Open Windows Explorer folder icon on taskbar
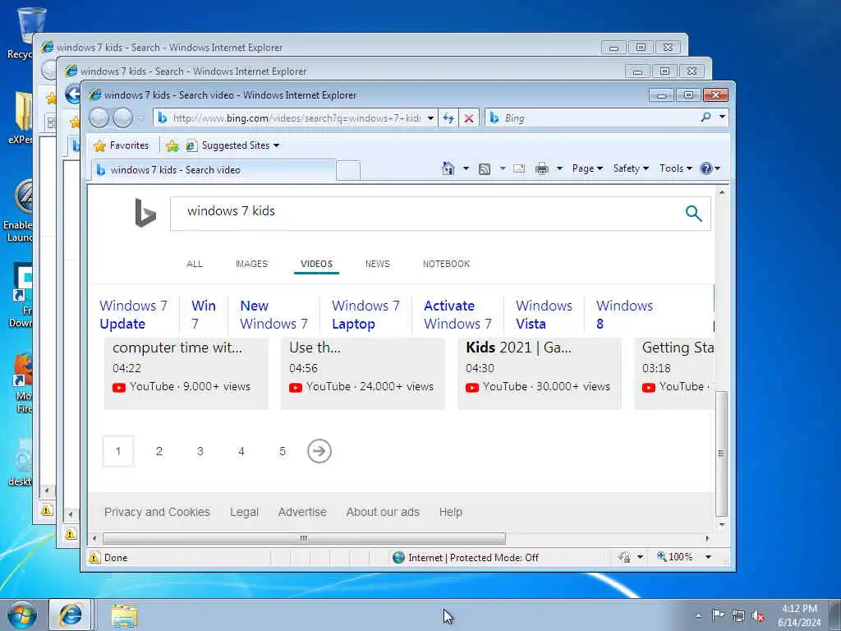Screen dimensions: 841x631 click(125, 615)
